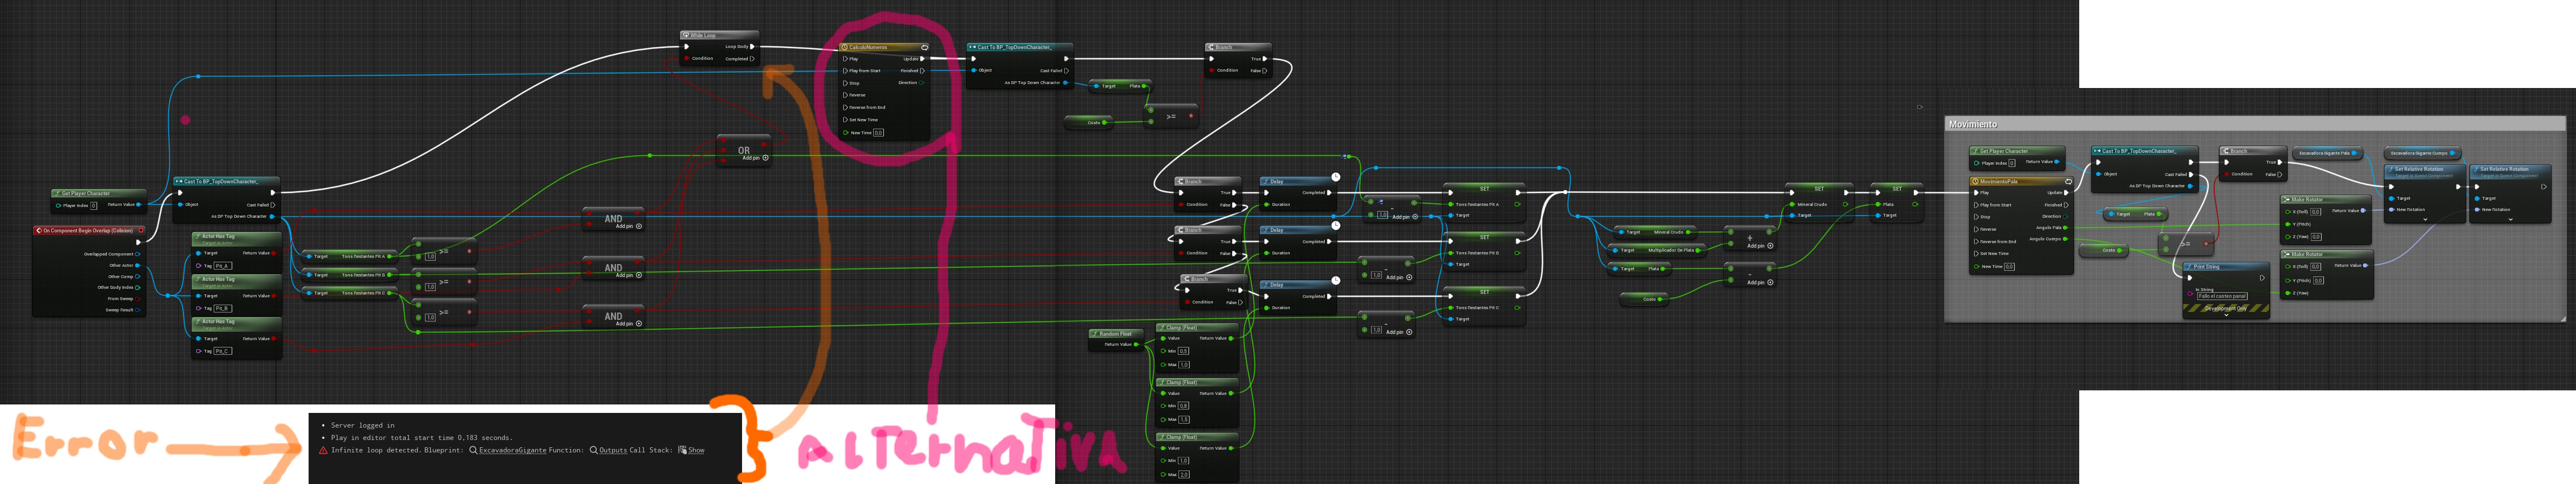The image size is (2576, 484).
Task: Click the Angulo Pala output pin on MovimientoPala
Action: click(x=2065, y=227)
